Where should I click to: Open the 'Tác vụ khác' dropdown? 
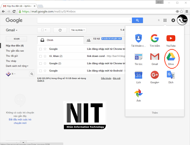78,30
